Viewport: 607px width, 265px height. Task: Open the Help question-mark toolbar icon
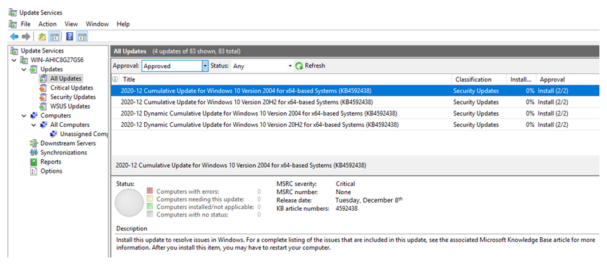coord(70,37)
